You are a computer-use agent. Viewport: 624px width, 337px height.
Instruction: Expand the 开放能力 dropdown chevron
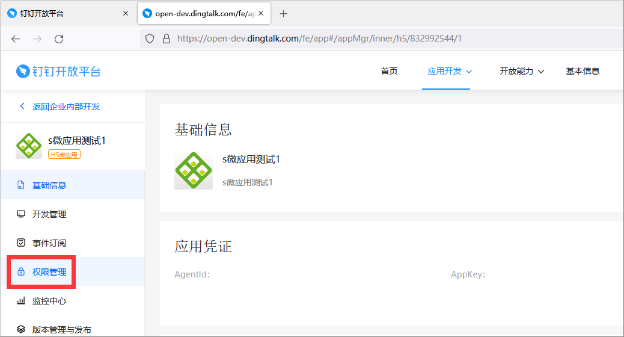click(x=541, y=72)
